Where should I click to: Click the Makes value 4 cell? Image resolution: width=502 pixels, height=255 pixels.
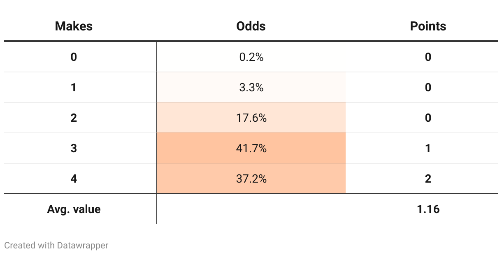74,178
